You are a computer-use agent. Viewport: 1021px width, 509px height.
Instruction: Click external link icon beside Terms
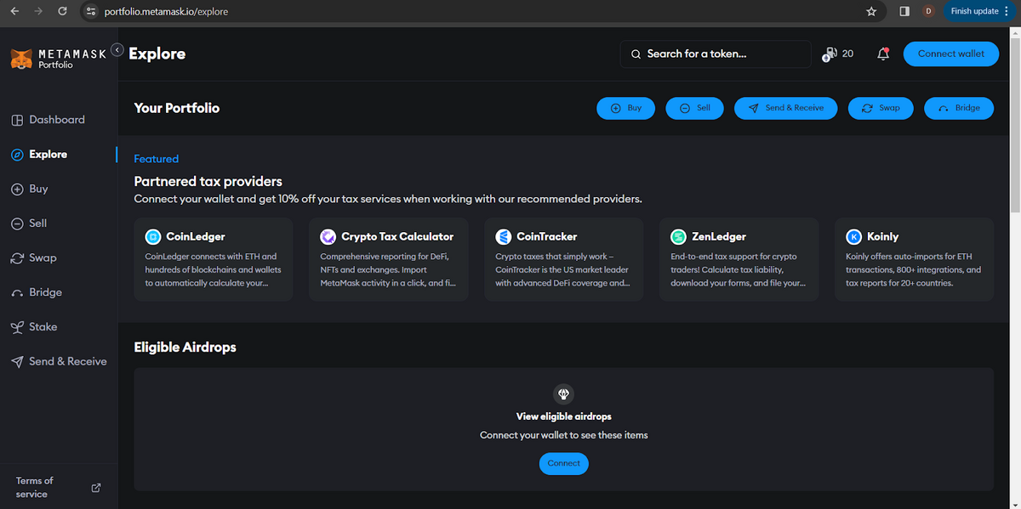pos(96,488)
